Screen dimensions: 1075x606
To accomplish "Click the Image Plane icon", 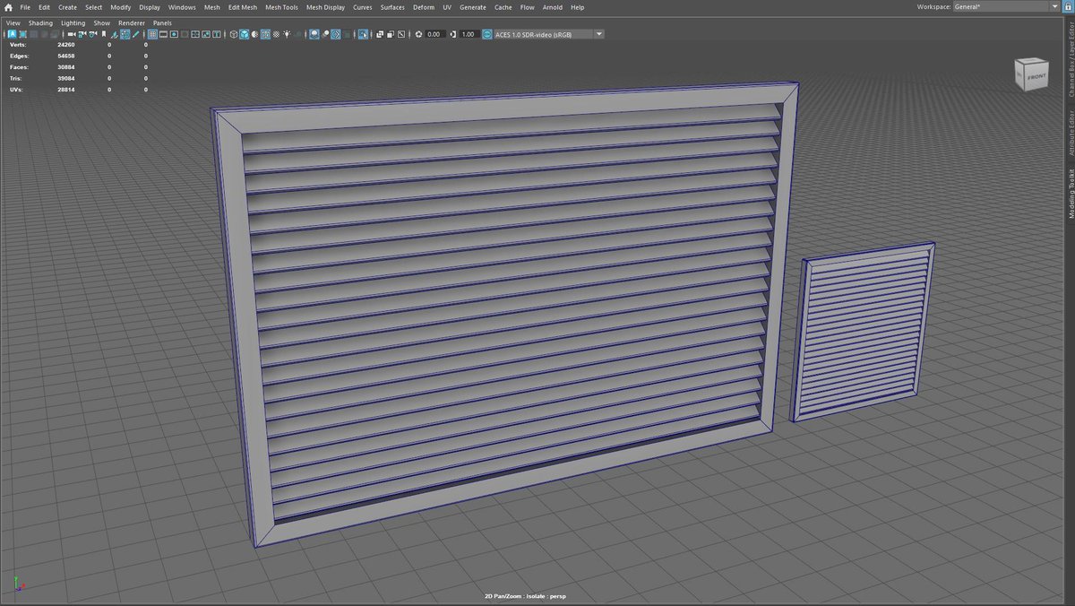I will [115, 34].
